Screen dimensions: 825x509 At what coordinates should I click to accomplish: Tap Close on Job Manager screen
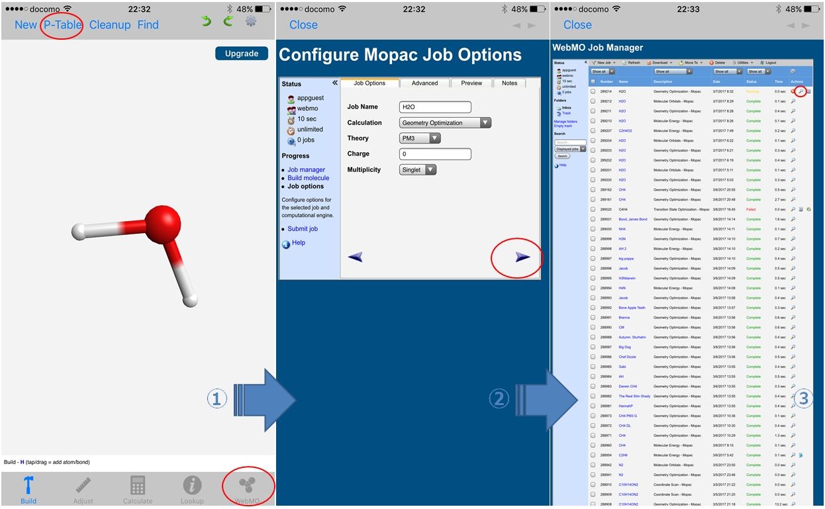pos(577,25)
